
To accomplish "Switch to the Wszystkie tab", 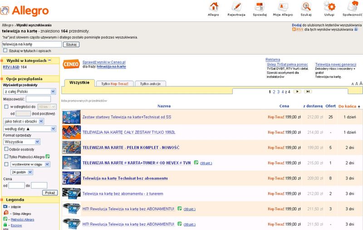I will pyautogui.click(x=79, y=83).
